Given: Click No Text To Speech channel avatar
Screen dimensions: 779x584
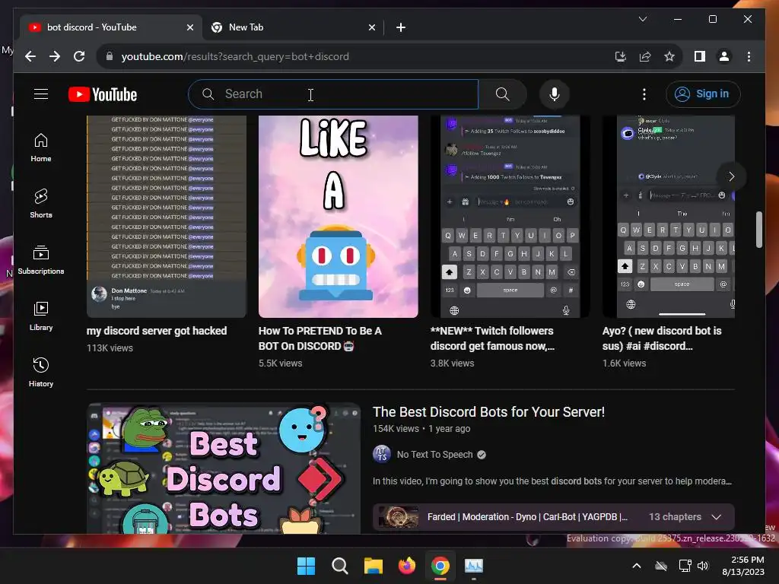Looking at the screenshot, I should [382, 454].
